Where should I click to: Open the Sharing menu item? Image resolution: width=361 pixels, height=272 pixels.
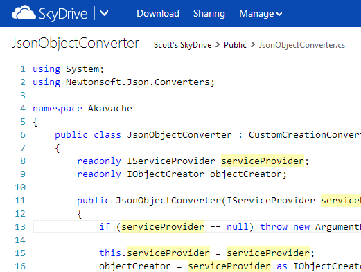coord(209,13)
